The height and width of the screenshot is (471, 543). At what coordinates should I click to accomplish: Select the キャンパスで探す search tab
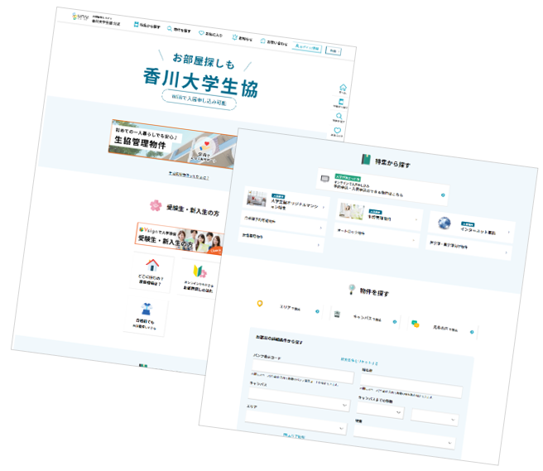pos(365,318)
